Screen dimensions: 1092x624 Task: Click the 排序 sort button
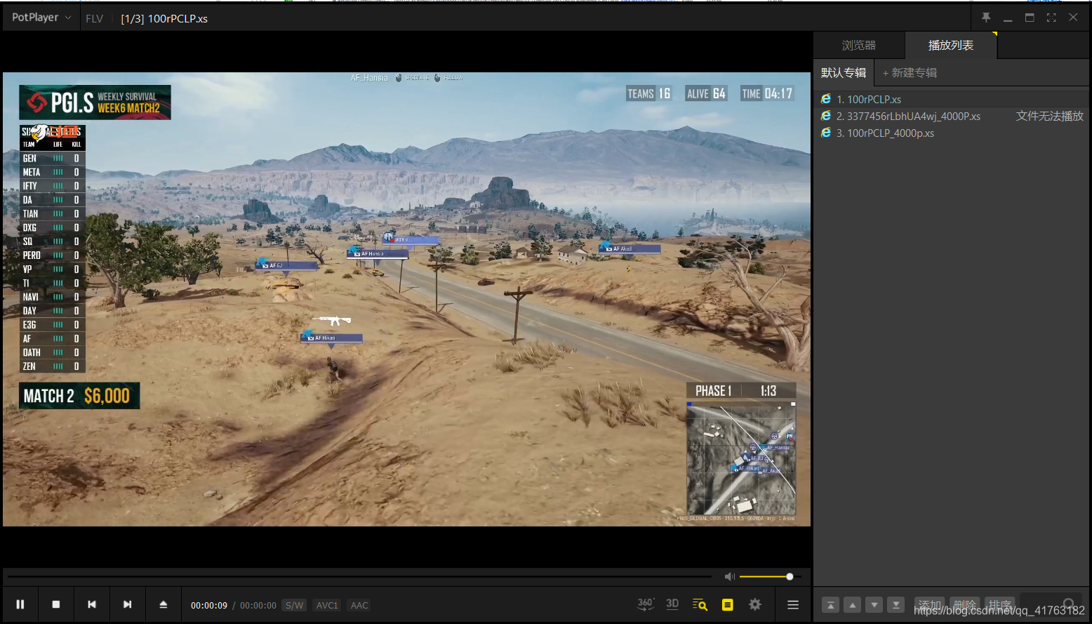(1000, 605)
